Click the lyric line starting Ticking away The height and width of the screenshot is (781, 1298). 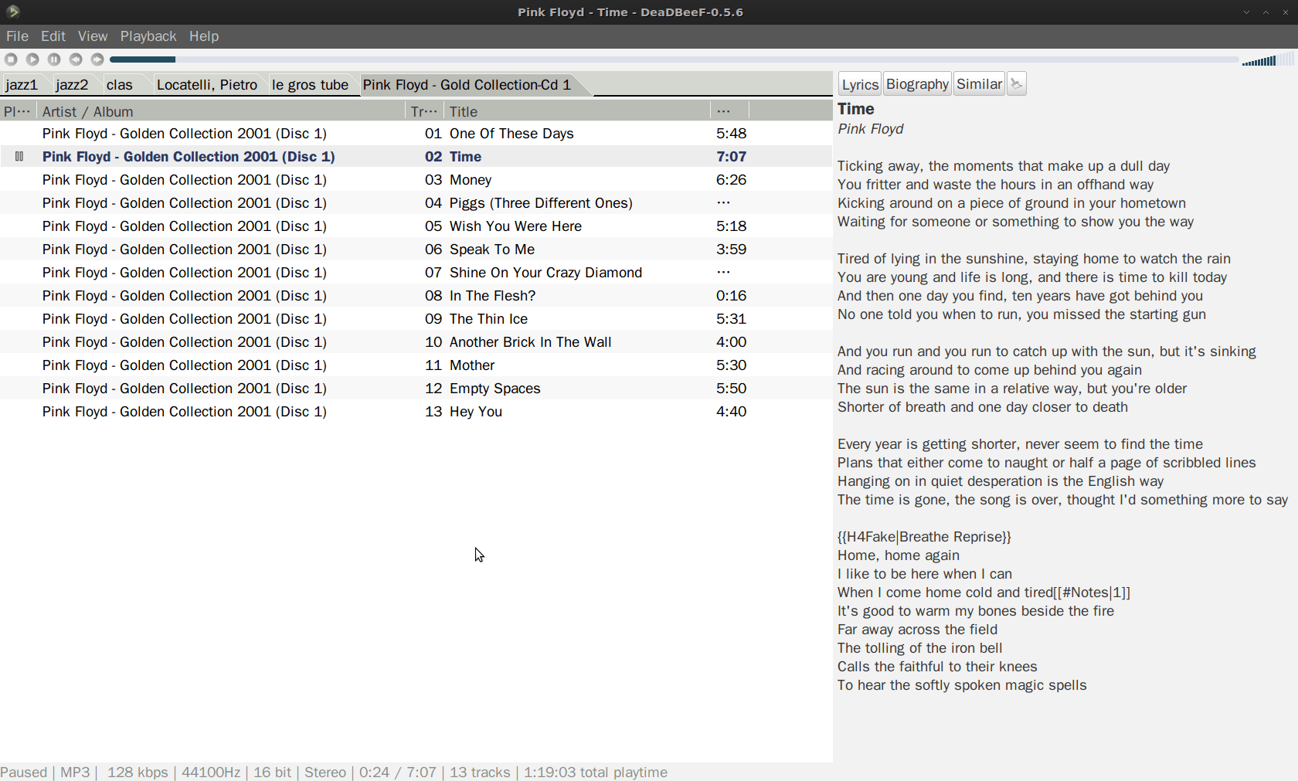[x=1004, y=166]
